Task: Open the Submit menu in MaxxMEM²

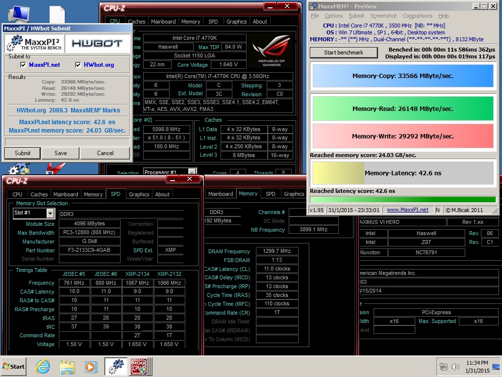Action: (x=356, y=16)
